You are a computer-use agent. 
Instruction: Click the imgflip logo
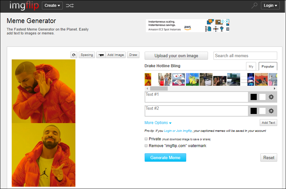(24, 6)
